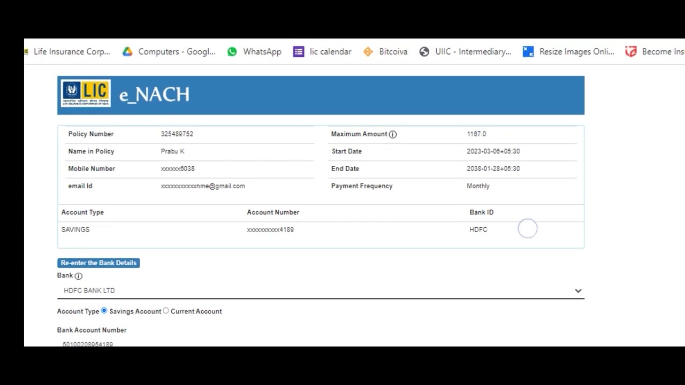The height and width of the screenshot is (385, 685).
Task: Click the Maximum Amount info icon
Action: 393,134
